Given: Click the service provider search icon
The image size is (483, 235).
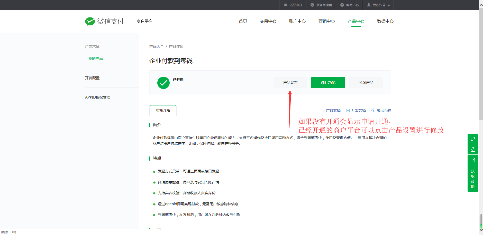Looking at the screenshot, I should 312,5.
